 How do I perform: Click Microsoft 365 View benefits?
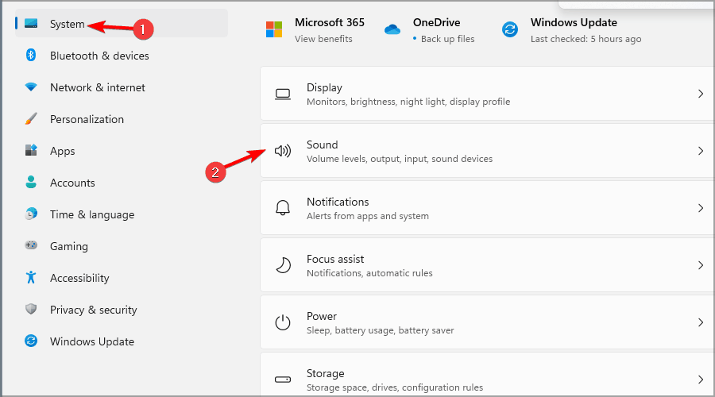(323, 39)
